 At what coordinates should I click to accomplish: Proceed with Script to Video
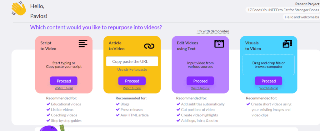(x=64, y=81)
